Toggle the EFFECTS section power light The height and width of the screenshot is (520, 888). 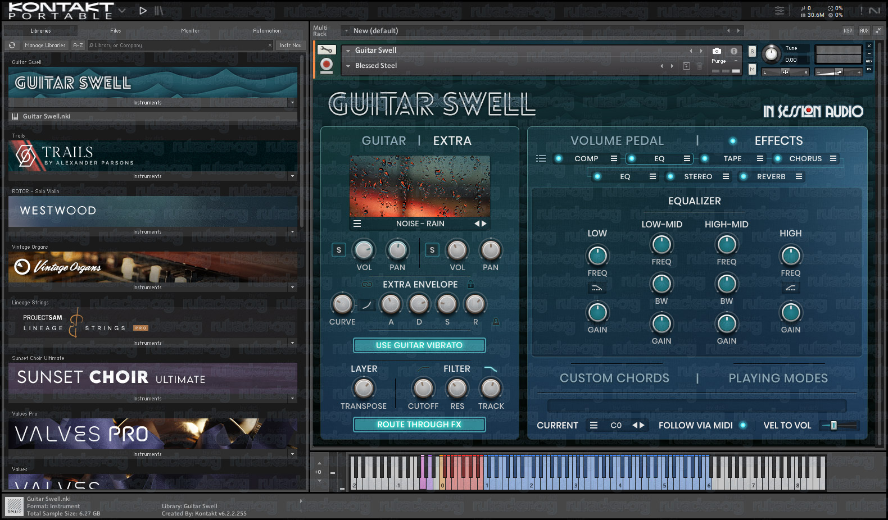(x=732, y=141)
